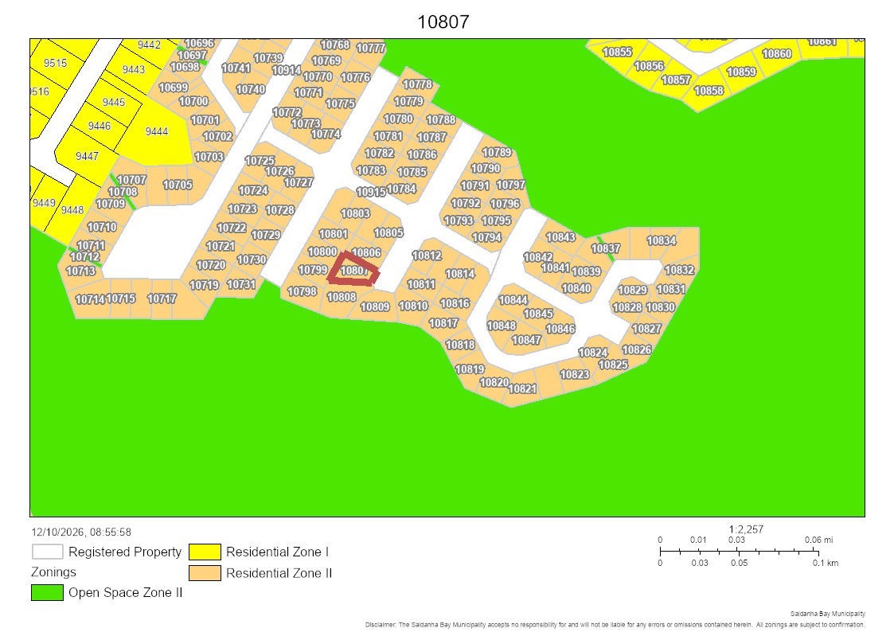Click the scale ratio 1:2,257
Viewport: 894px width, 632px height.
point(746,529)
